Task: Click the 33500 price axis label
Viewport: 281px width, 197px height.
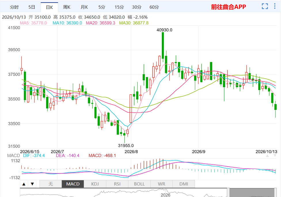Action: [x=14, y=124]
